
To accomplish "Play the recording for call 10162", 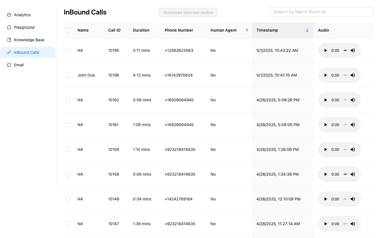I will [x=326, y=100].
